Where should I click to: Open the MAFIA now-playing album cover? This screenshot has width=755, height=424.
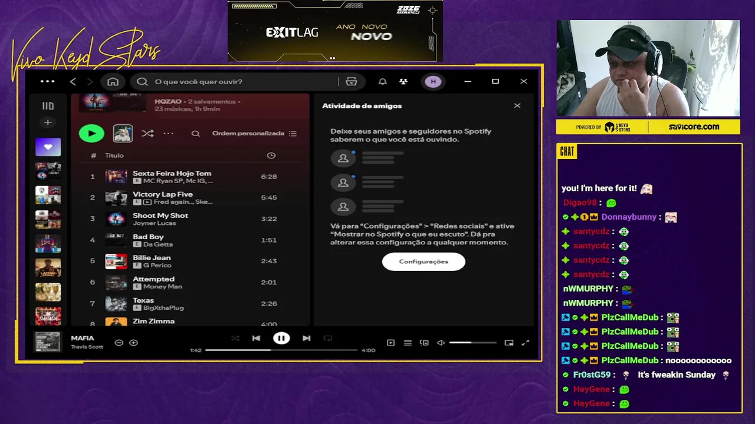tap(48, 342)
